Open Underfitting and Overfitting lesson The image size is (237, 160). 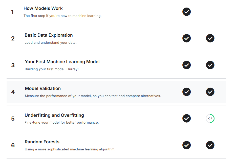54,115
